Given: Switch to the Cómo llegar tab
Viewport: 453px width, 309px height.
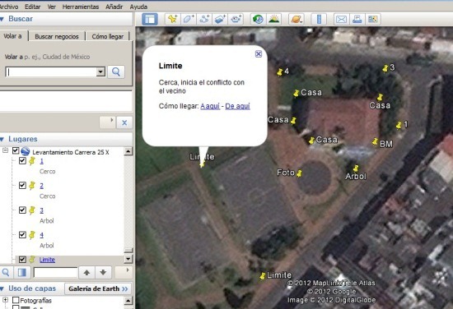Looking at the screenshot, I should click(x=107, y=36).
